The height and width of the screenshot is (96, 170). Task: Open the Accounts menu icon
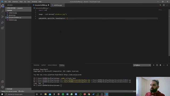tap(2, 82)
